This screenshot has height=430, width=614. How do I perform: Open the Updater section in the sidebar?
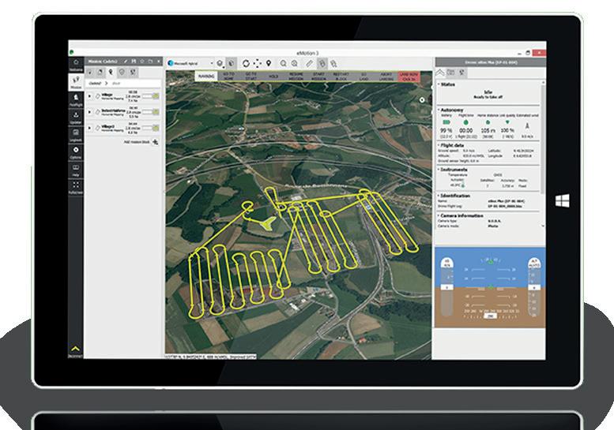click(76, 118)
